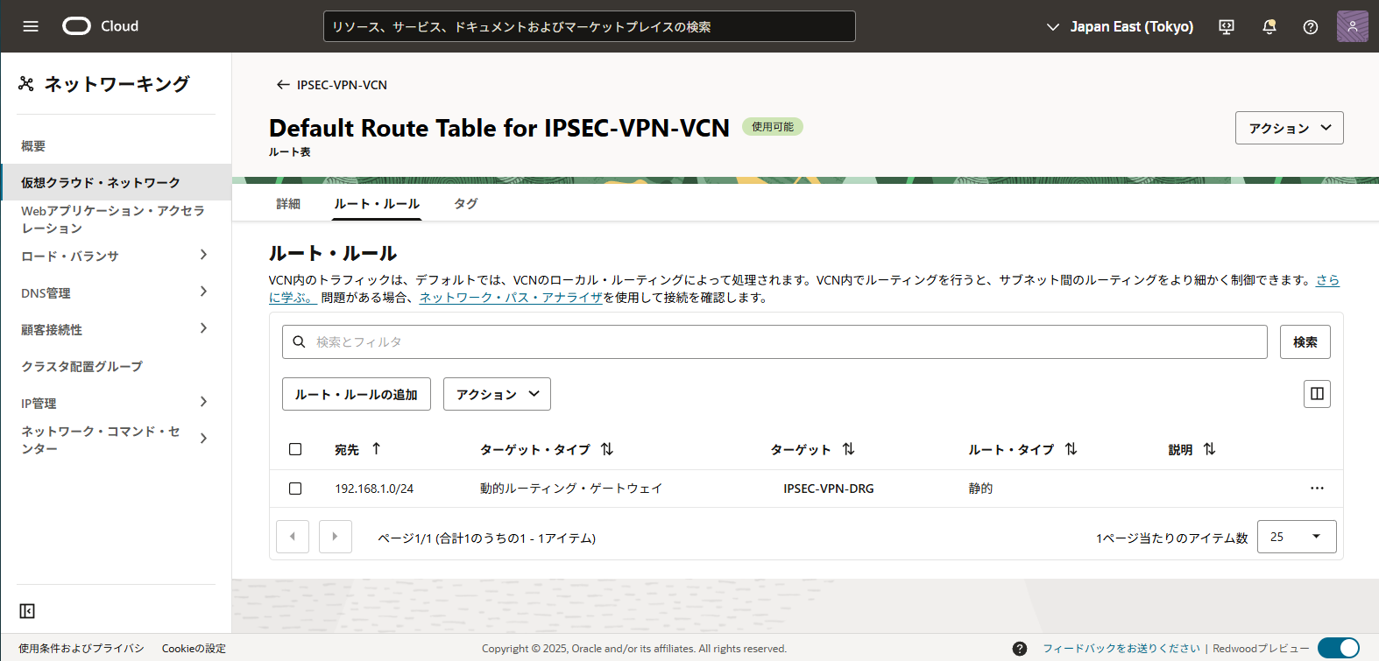Switch to the 詳細 tab
This screenshot has width=1379, height=661.
click(288, 203)
